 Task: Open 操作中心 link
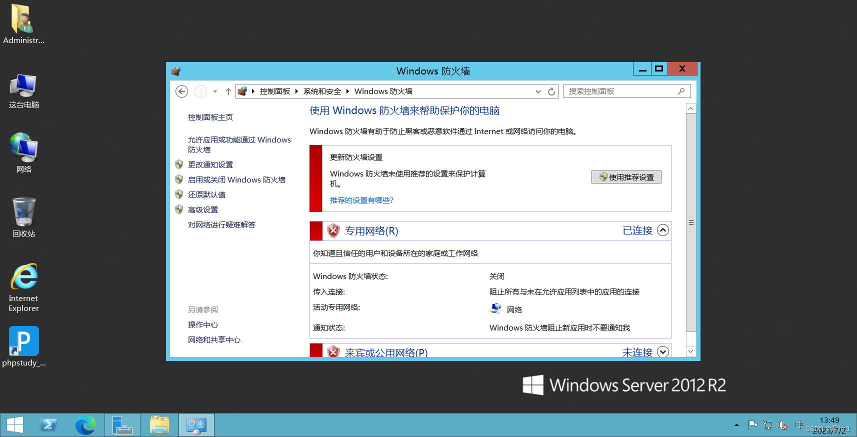(x=203, y=324)
